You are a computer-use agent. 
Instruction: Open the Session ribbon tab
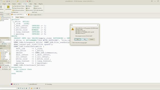[14, 4]
